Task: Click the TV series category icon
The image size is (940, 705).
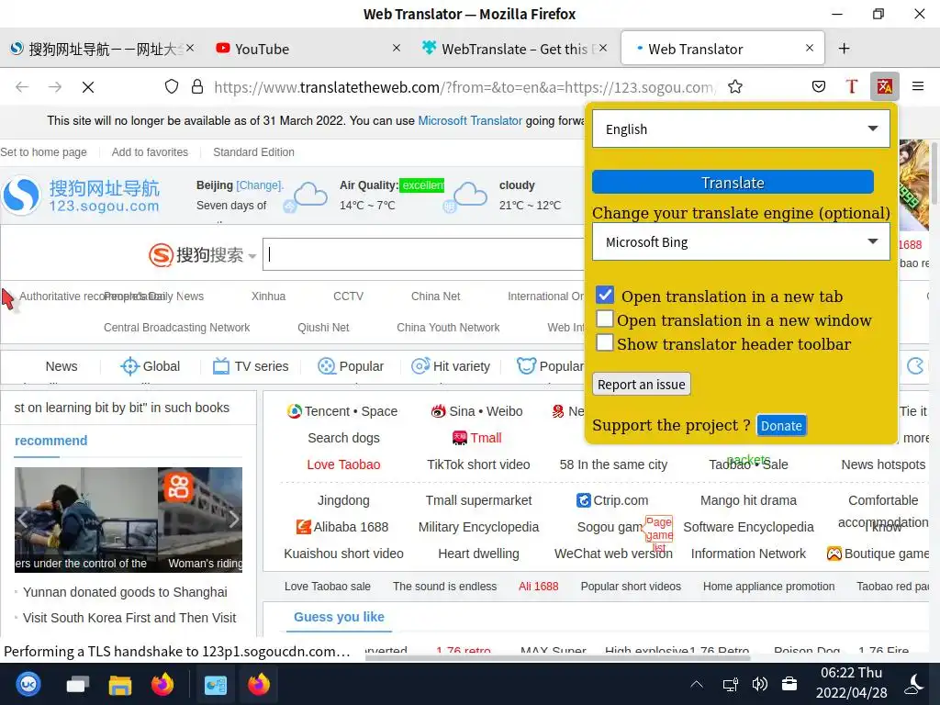Action: (x=221, y=365)
